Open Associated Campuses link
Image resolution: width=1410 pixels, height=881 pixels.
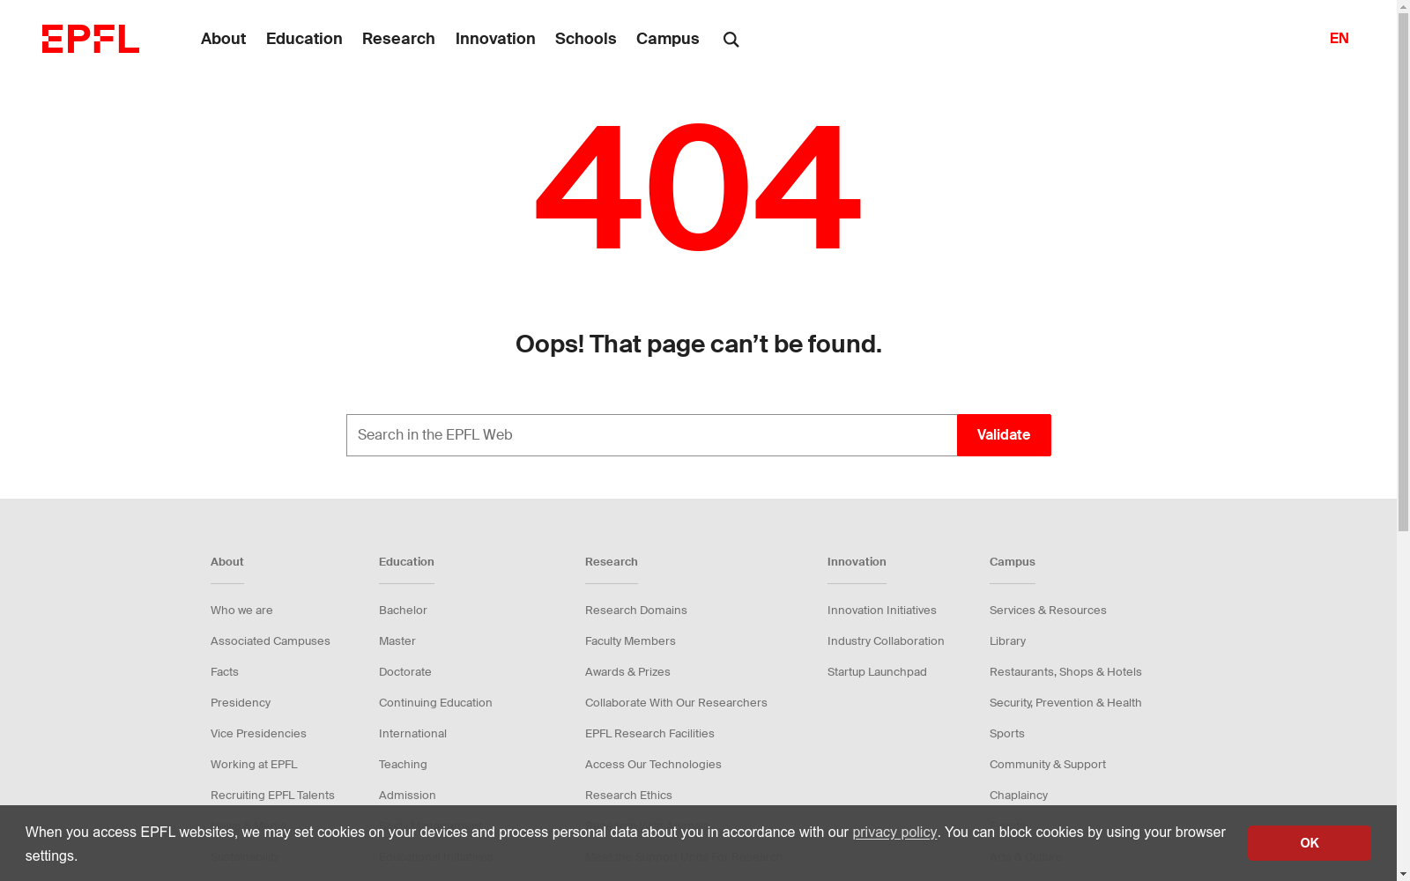click(x=271, y=641)
